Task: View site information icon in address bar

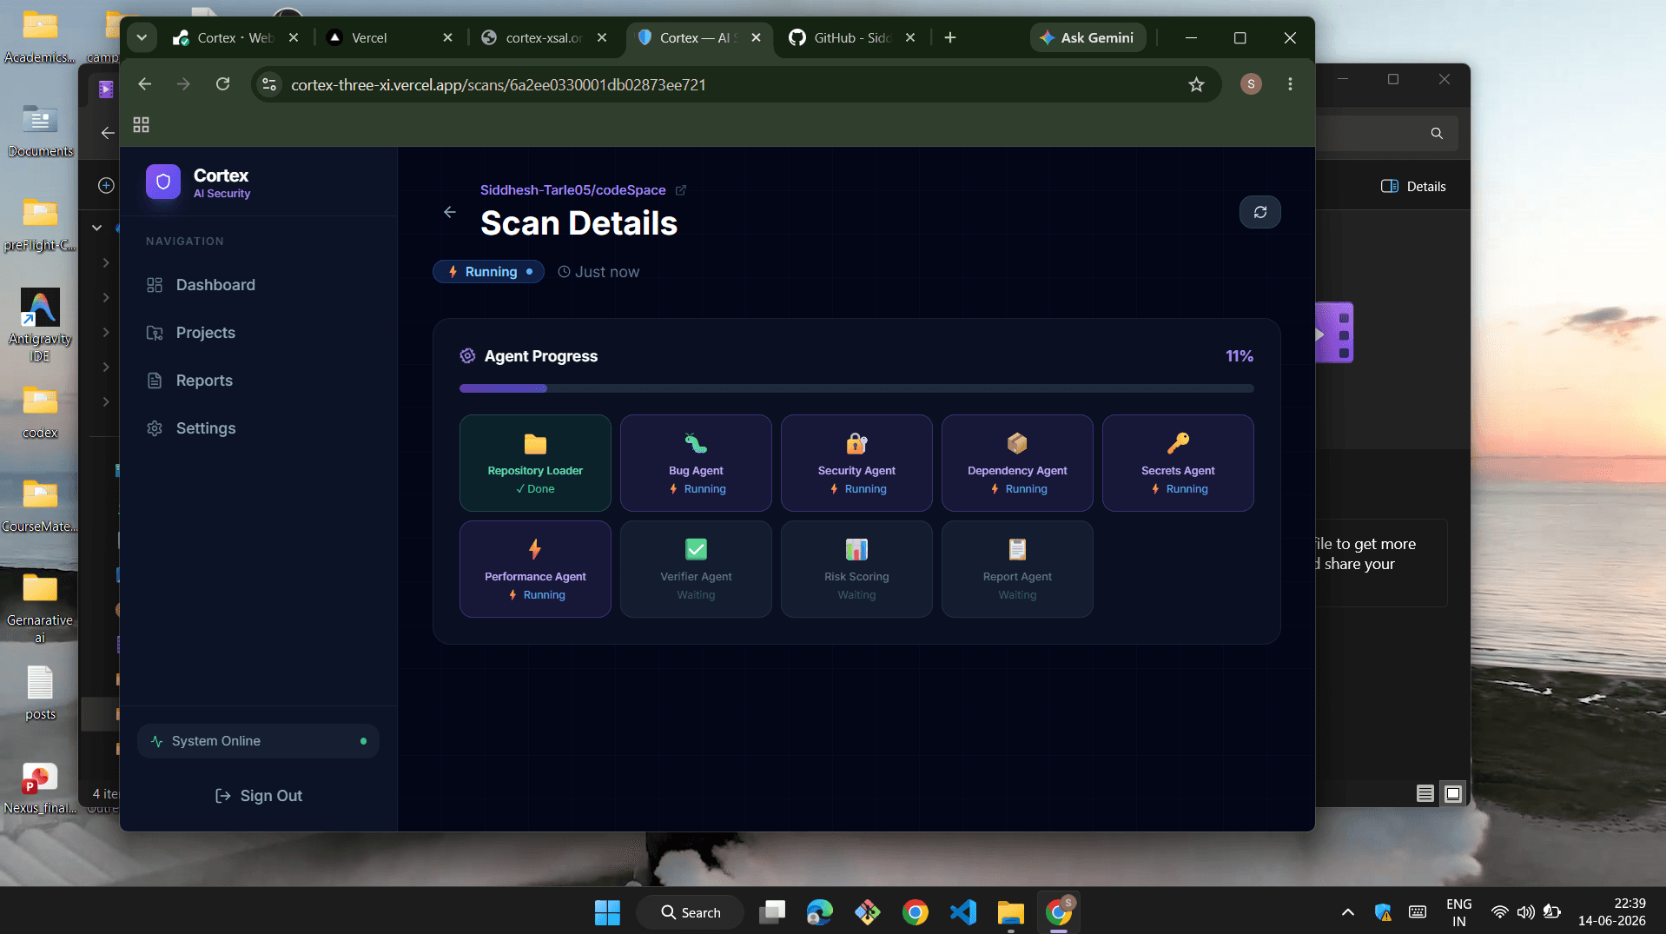Action: click(x=269, y=84)
